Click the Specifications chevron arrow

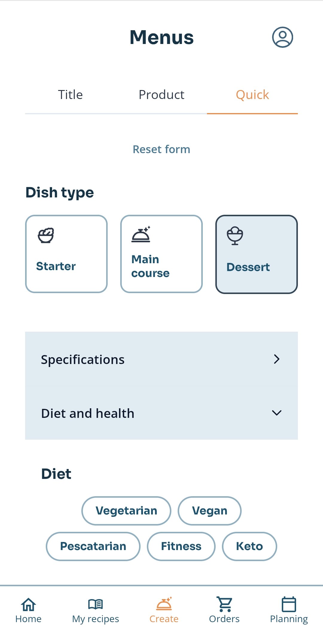(277, 359)
